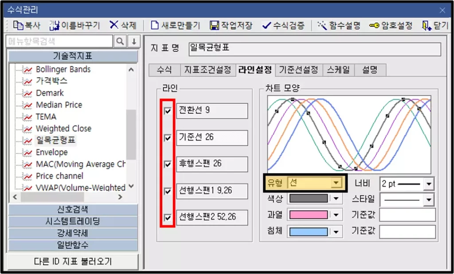The height and width of the screenshot is (274, 454).
Task: Click the gray 색상 color swatch
Action: click(309, 199)
